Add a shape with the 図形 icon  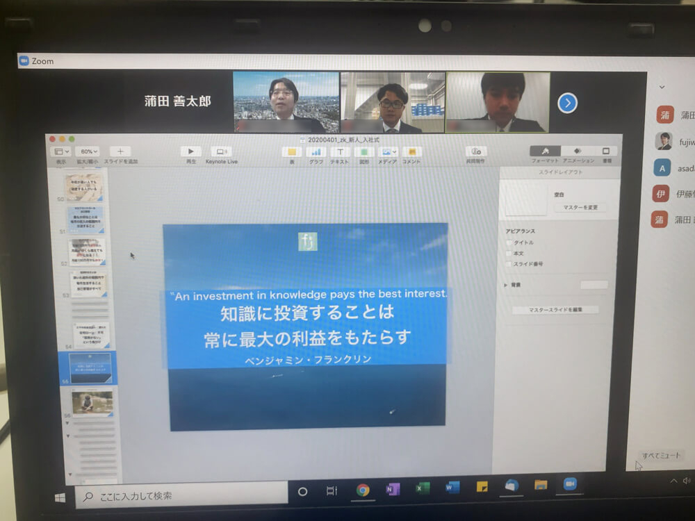pos(365,151)
